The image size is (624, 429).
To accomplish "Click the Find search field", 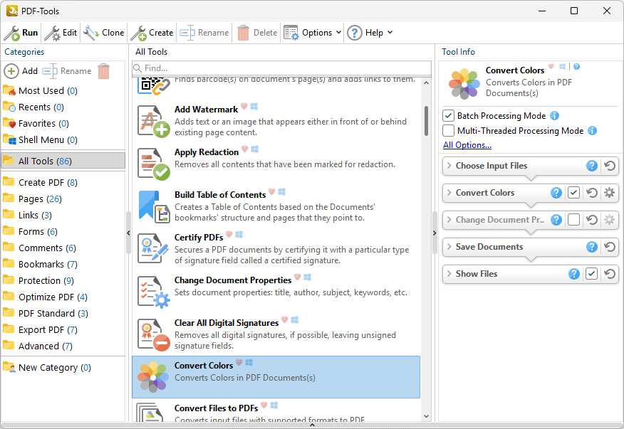I will pos(285,68).
